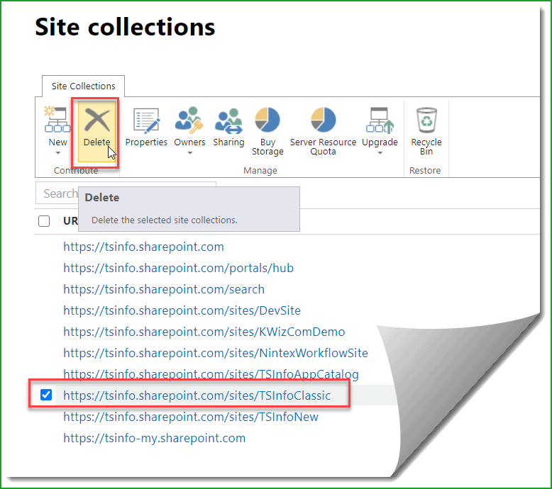Open the sites/KWizComDemo link

coord(204,332)
